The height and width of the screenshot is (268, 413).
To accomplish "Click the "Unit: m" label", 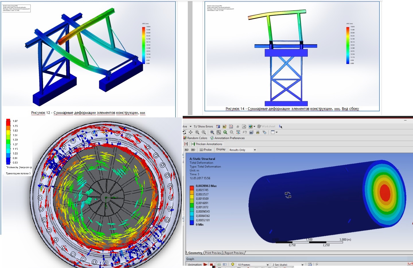I will pos(194,170).
